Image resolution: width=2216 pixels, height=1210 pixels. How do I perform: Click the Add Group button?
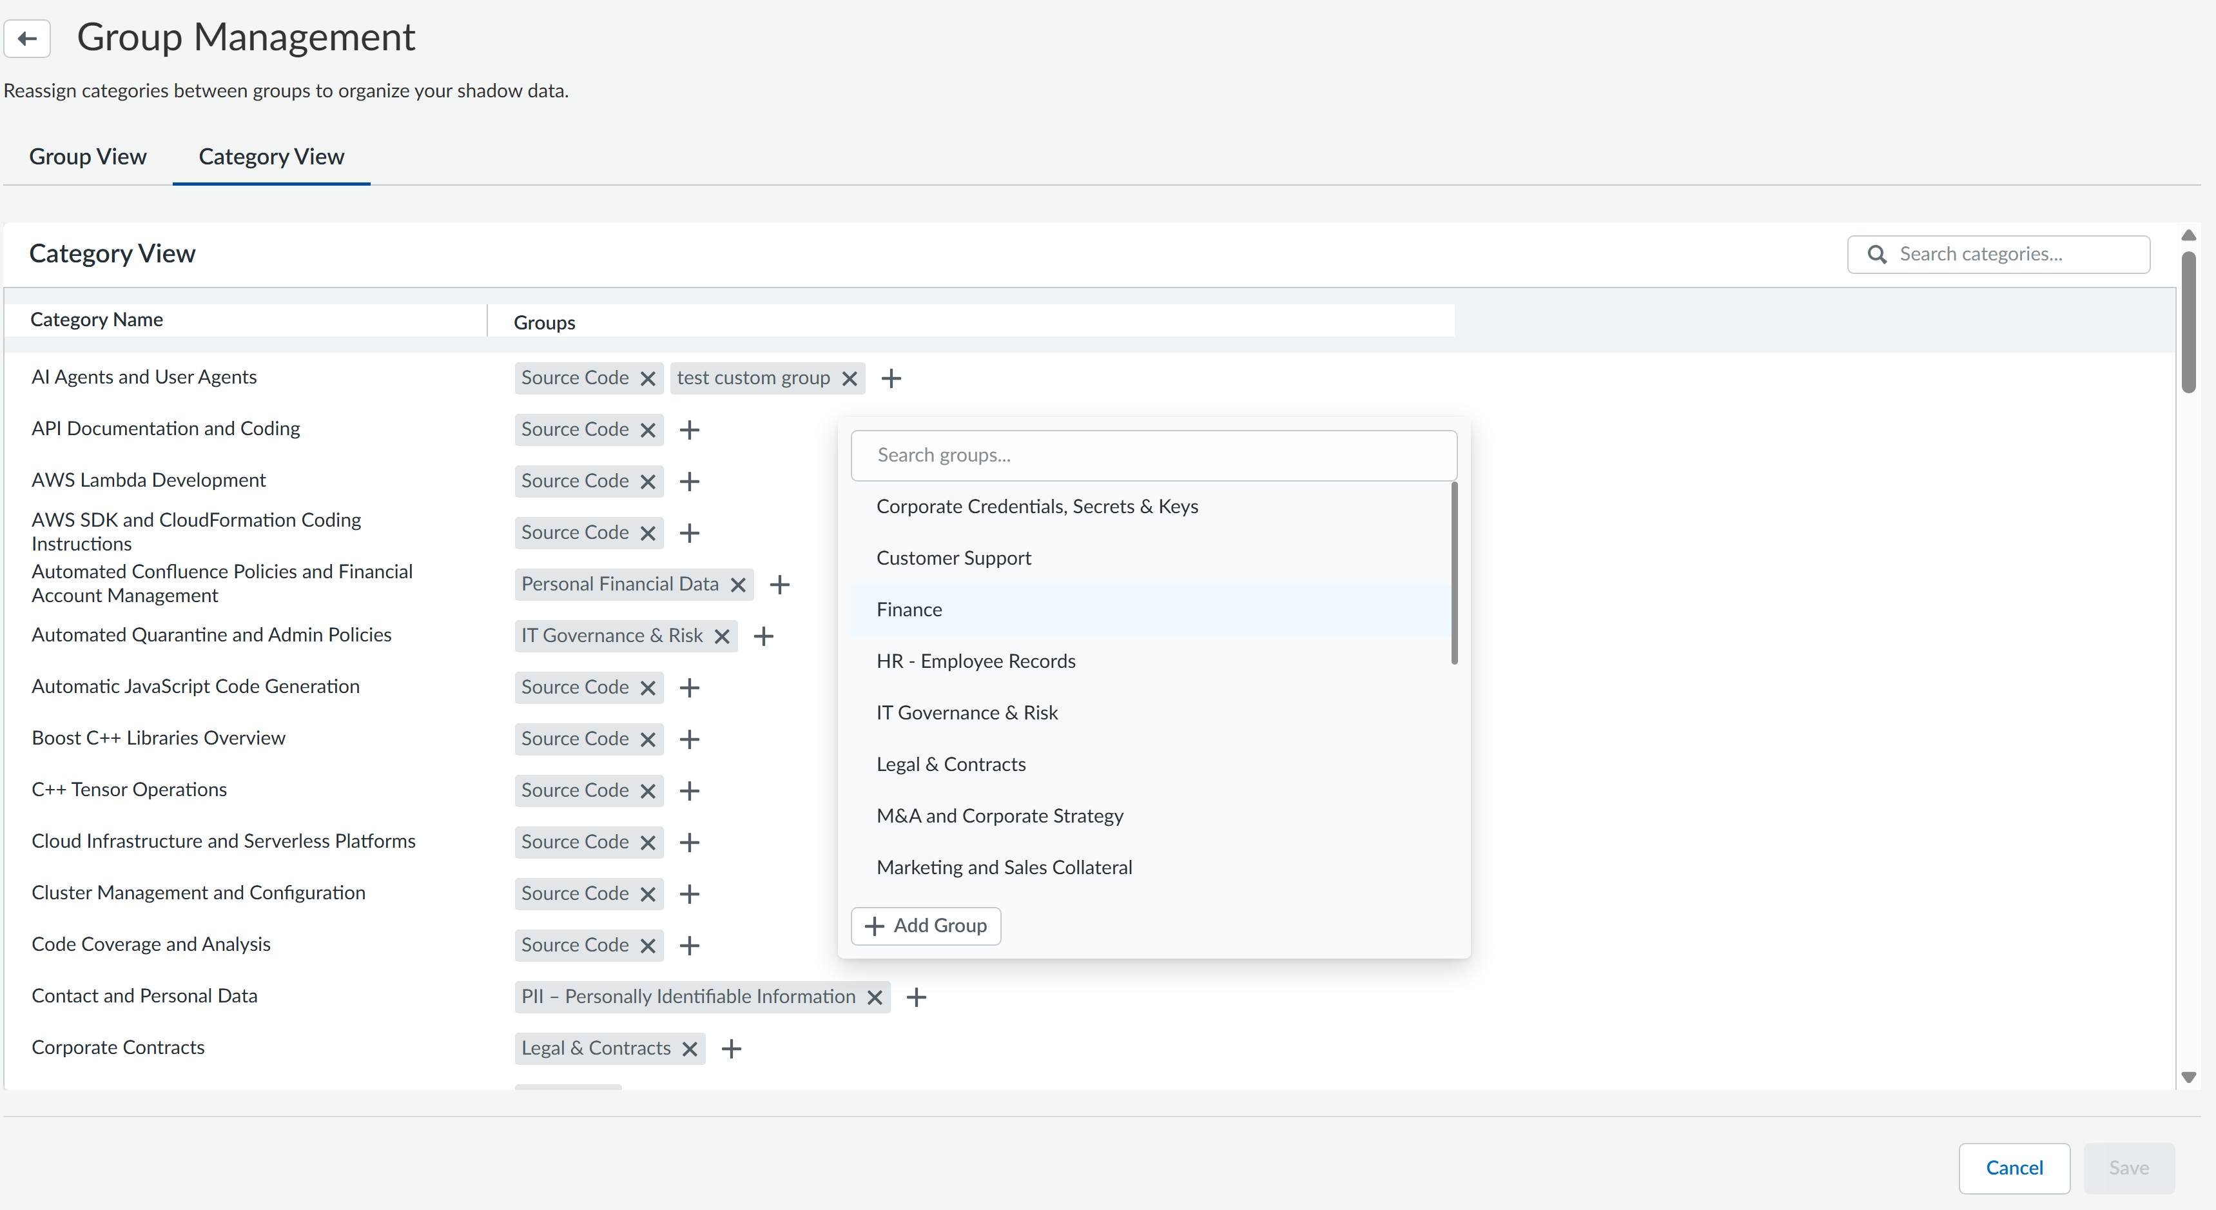point(926,926)
